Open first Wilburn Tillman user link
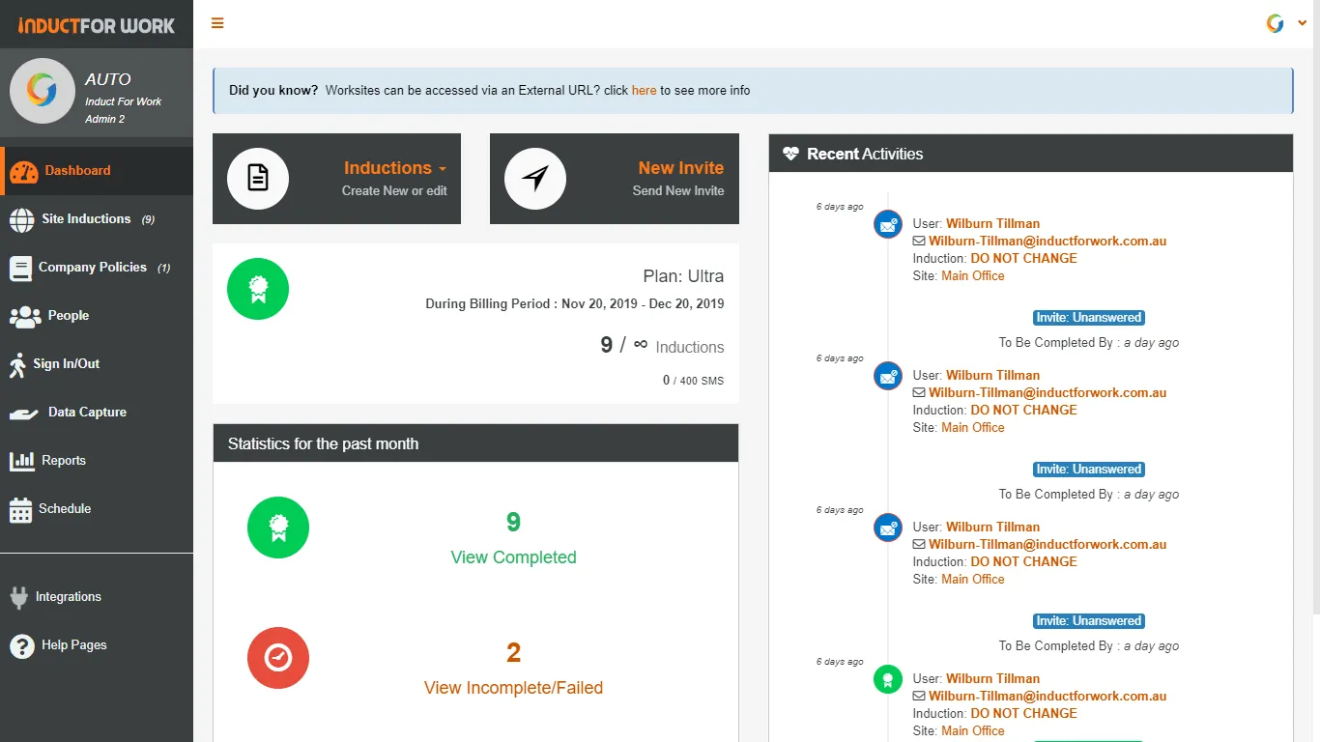The image size is (1320, 742). (x=992, y=224)
